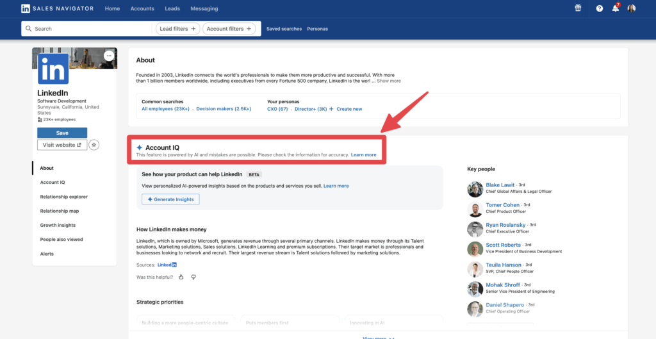The image size is (656, 339).
Task: Open Ryan Roslansky's name link
Action: tap(506, 225)
